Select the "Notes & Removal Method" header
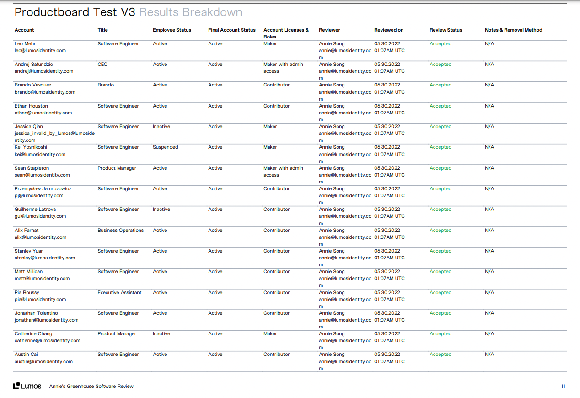Image resolution: width=580 pixels, height=398 pixels. (514, 30)
